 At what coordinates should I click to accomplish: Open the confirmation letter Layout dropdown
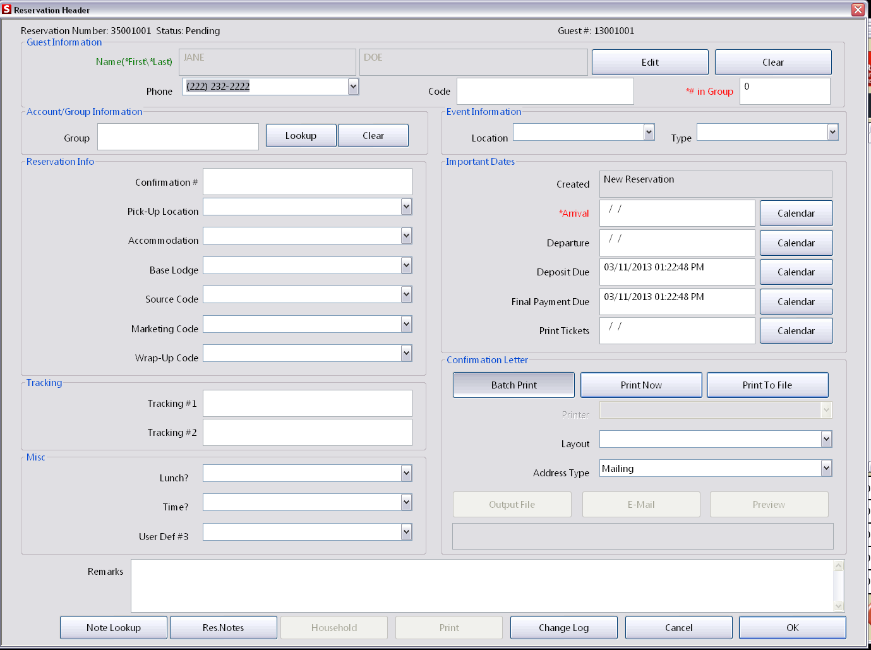click(x=826, y=439)
